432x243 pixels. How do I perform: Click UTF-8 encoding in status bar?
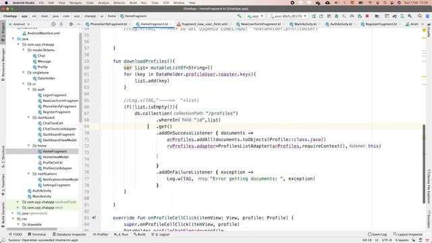click(x=387, y=240)
